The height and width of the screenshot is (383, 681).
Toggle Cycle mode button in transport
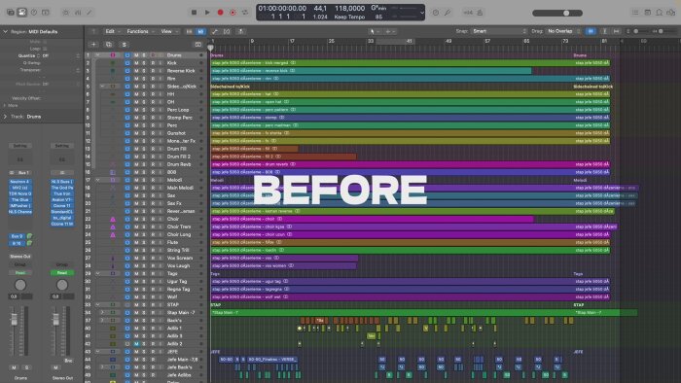pyautogui.click(x=245, y=13)
